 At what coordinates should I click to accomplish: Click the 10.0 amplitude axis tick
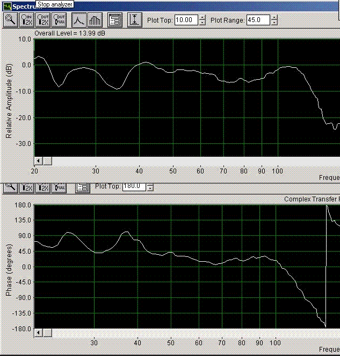pos(25,39)
